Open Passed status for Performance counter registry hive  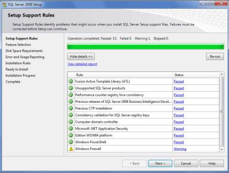coord(179,95)
